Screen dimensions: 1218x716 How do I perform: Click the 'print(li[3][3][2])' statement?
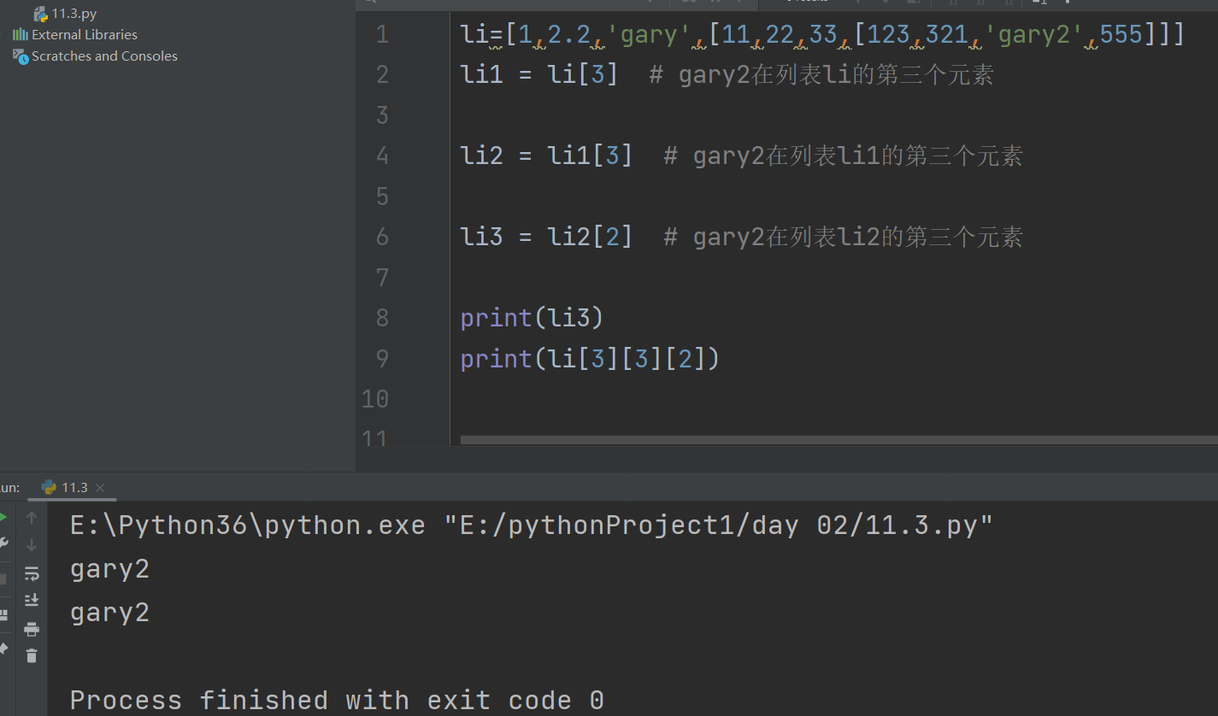point(590,359)
